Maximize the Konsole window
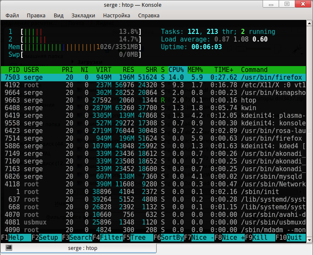 pyautogui.click(x=287, y=4)
